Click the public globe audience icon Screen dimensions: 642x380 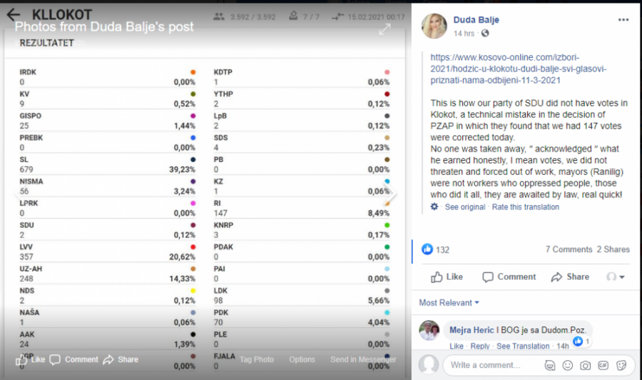(x=485, y=33)
